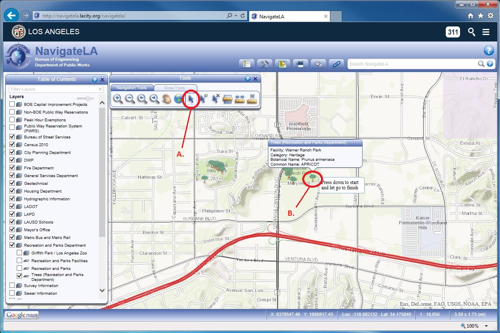Viewport: 500px width, 333px height.
Task: Enable BOE Capital Improvement Projects layer
Action: 12,105
